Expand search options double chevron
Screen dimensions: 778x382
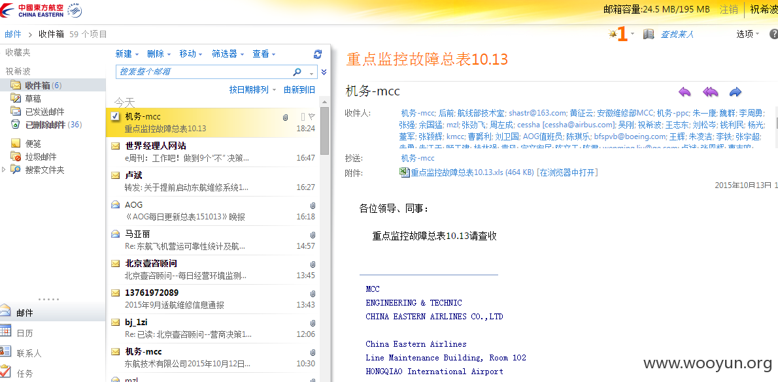(324, 72)
